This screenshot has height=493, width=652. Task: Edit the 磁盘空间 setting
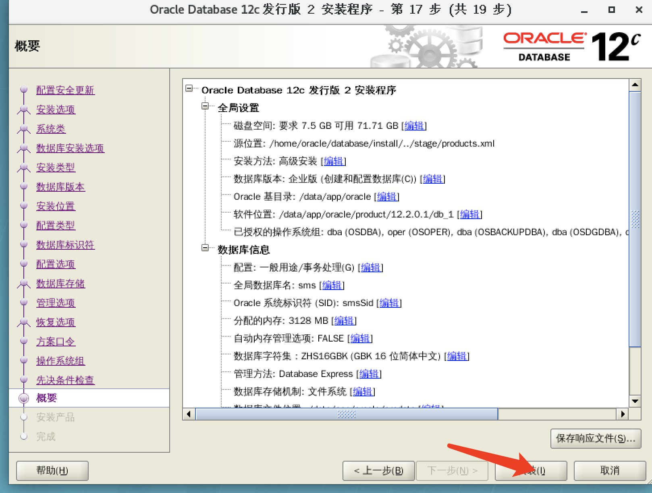point(414,126)
